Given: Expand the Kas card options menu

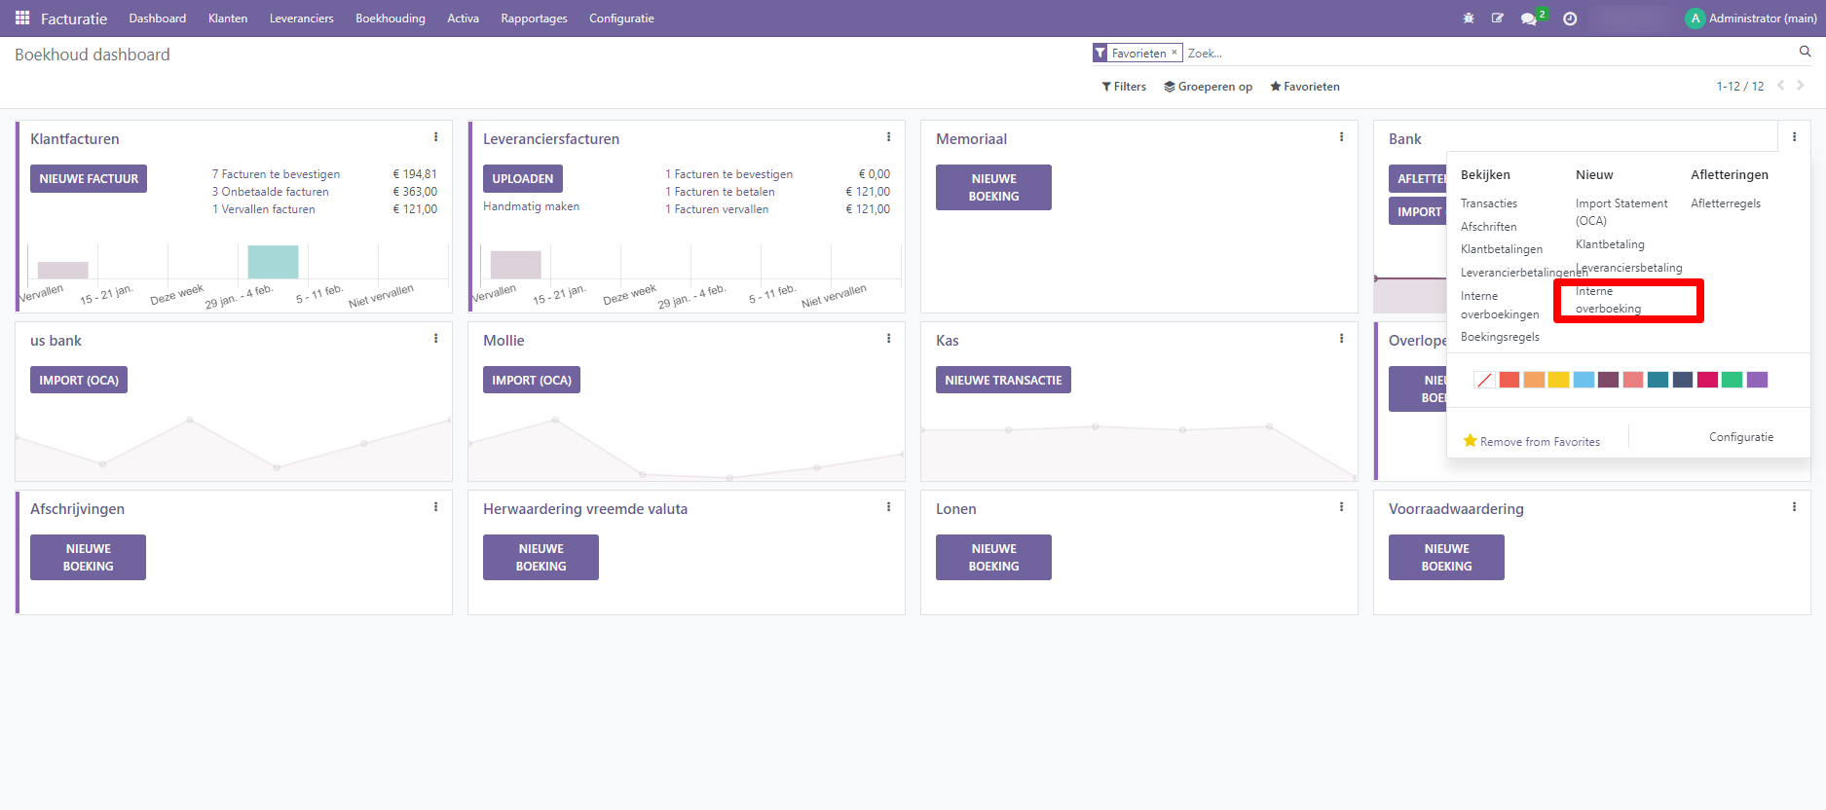Looking at the screenshot, I should [x=1341, y=339].
